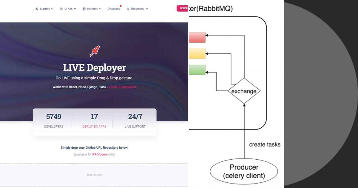
Task: Open the Video Presentation link
Action: point(122,87)
